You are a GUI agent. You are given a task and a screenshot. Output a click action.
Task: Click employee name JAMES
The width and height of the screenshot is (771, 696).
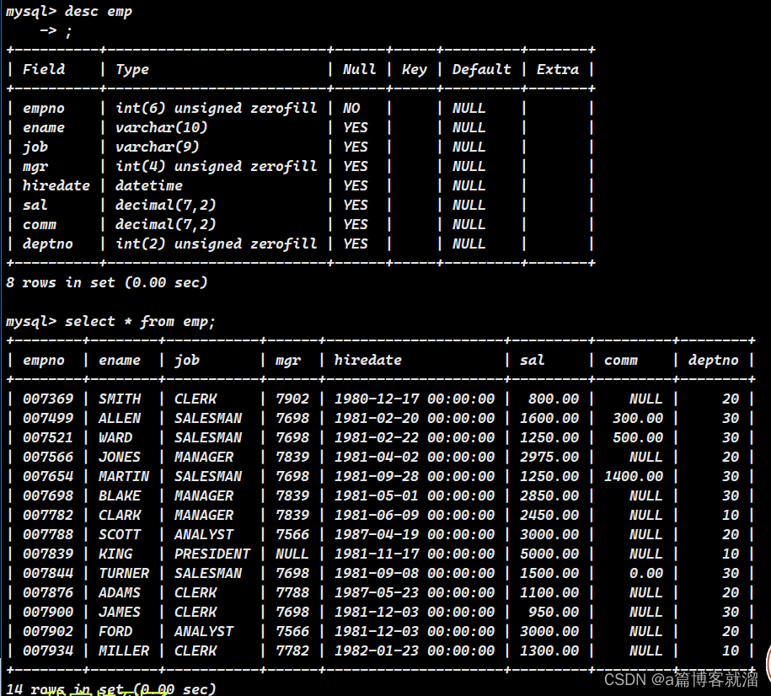coord(120,612)
